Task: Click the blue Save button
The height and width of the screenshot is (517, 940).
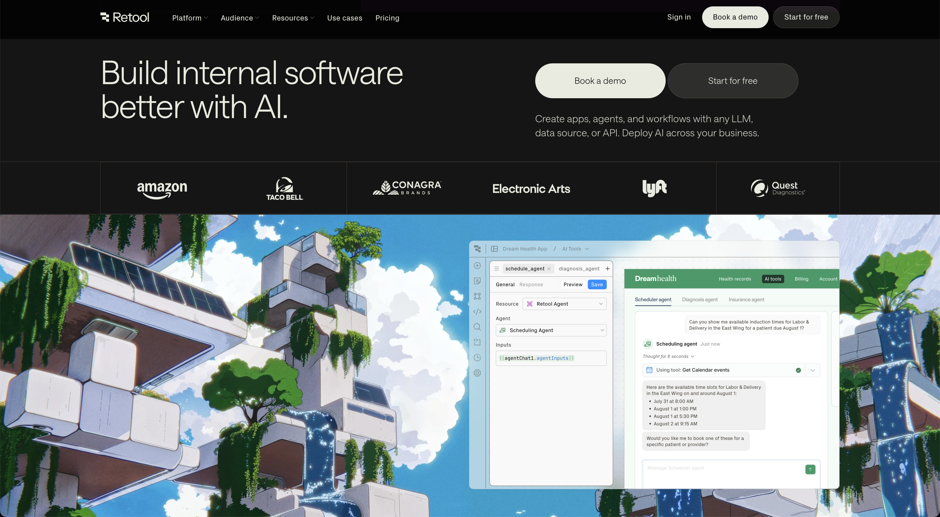Action: tap(597, 285)
